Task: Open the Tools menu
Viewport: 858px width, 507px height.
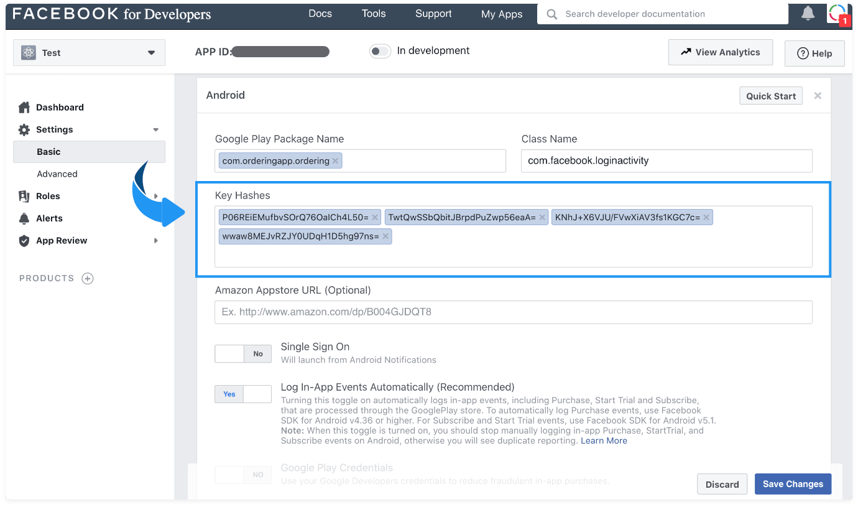Action: tap(374, 14)
